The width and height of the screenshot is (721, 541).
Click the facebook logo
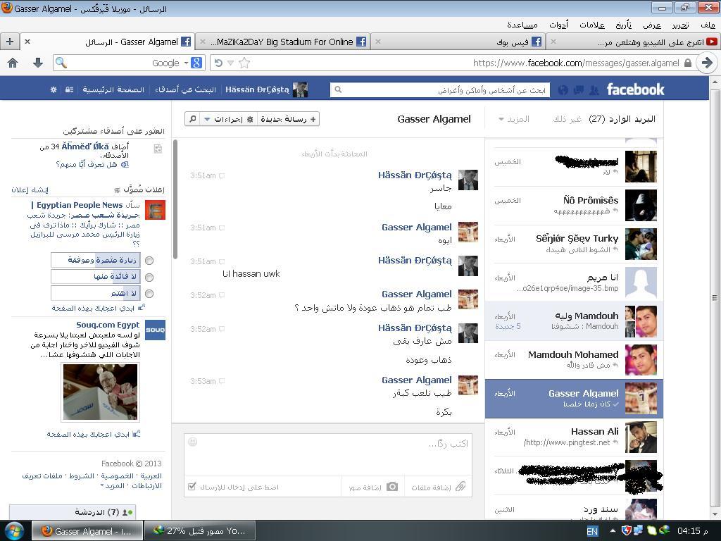pos(636,89)
